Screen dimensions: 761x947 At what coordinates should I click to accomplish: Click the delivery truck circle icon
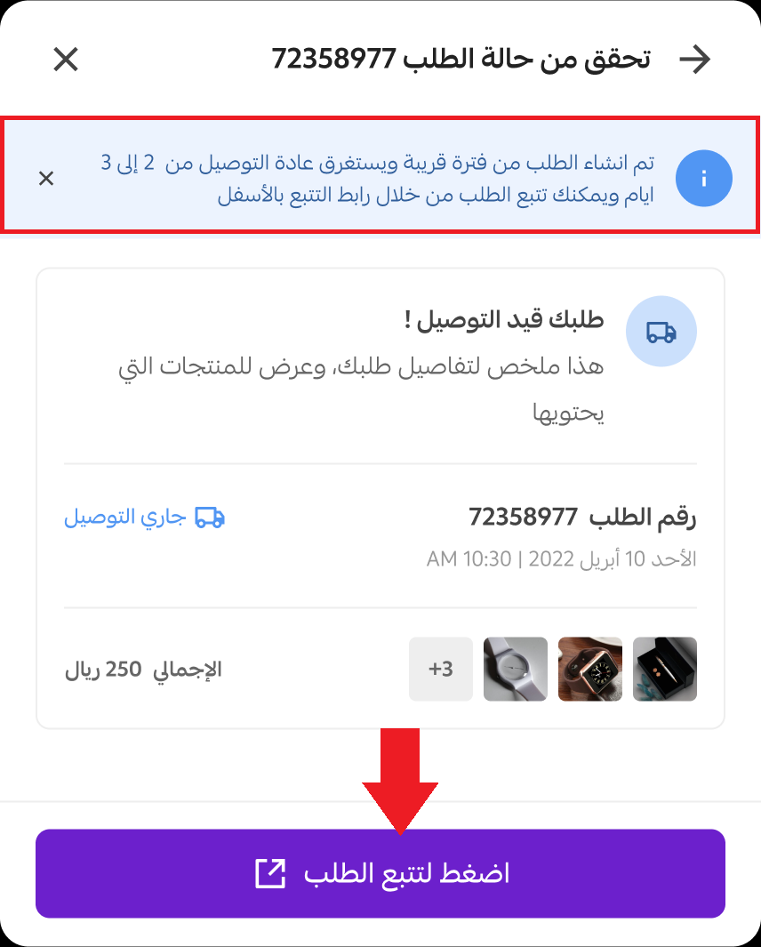[661, 331]
